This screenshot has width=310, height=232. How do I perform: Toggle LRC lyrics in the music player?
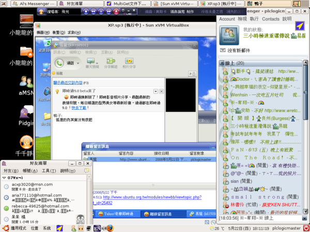click(129, 14)
